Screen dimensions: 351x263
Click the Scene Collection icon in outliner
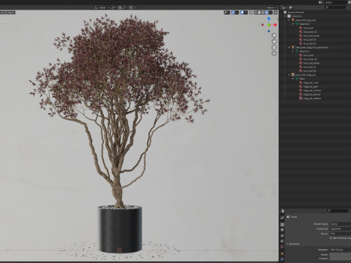tap(285, 12)
